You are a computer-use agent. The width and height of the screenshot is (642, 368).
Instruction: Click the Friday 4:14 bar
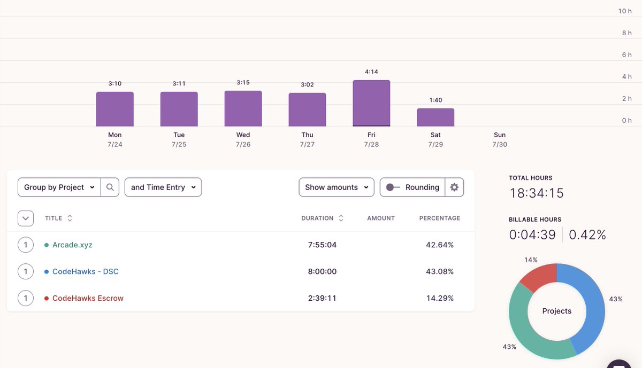(371, 103)
